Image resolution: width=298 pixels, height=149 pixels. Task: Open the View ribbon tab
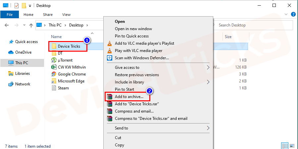66,15
